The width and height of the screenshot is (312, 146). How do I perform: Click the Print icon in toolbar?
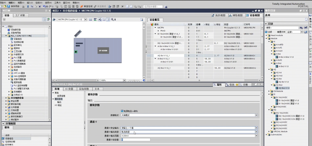(23, 7)
